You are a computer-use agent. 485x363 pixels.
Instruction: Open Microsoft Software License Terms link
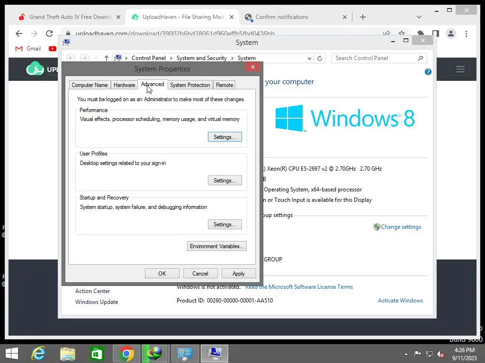click(299, 287)
